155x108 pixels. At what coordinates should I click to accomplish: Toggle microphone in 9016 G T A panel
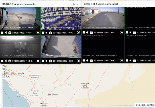[74, 4]
